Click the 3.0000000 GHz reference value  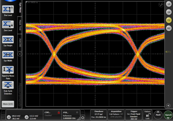tap(69, 118)
